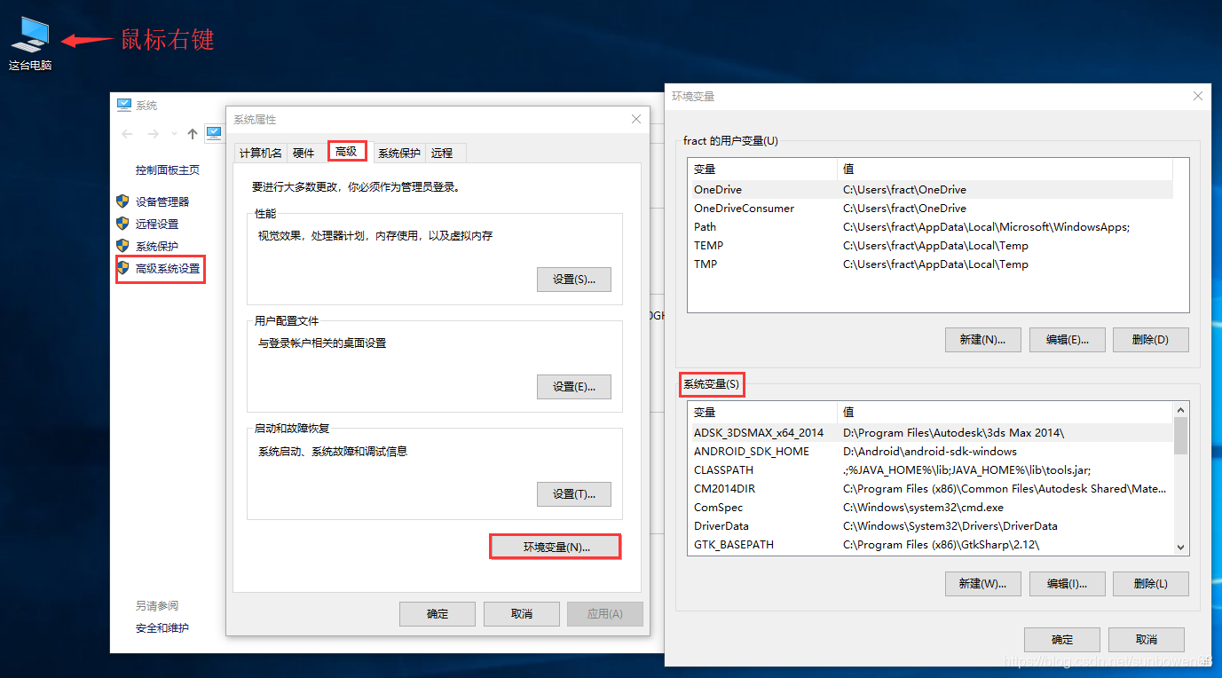Open 控制面板主页 link

168,169
